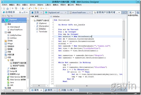Toggle the link-with-editor icon in navigator
The height and width of the screenshot is (95, 141).
[x=12, y=16]
